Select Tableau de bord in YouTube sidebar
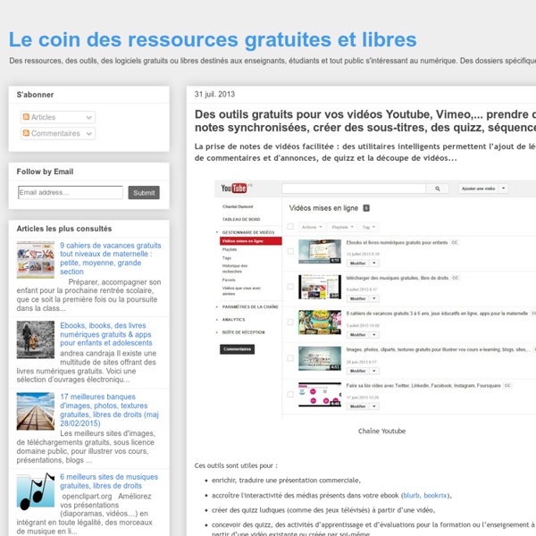Image resolution: width=536 pixels, height=536 pixels. [241, 219]
